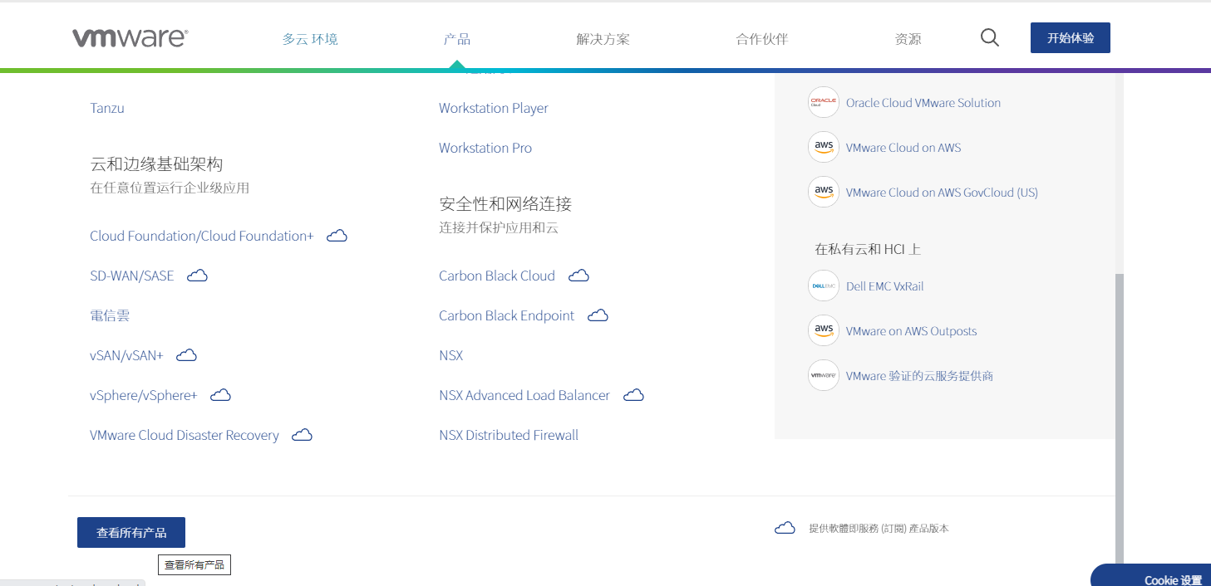Click cloud icon next to SD-WAN/SASE

click(197, 276)
